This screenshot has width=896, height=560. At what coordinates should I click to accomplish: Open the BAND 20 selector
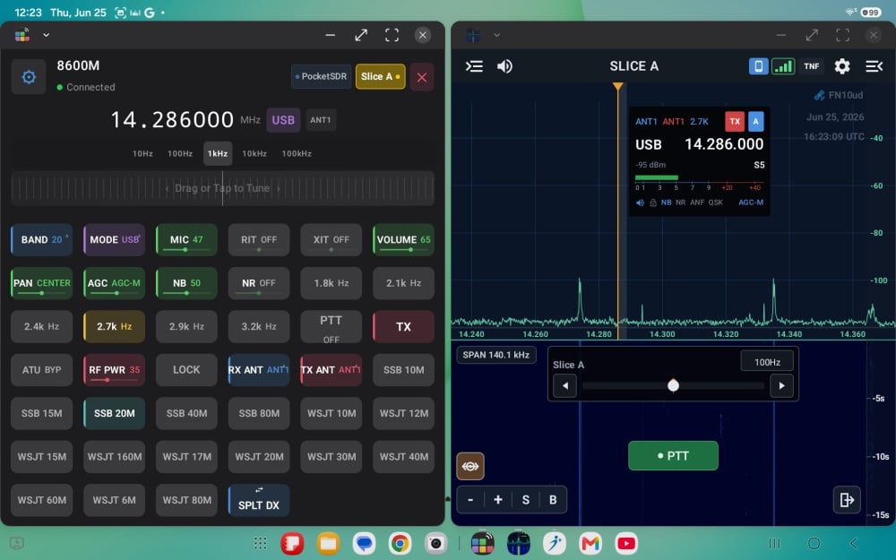pyautogui.click(x=42, y=240)
